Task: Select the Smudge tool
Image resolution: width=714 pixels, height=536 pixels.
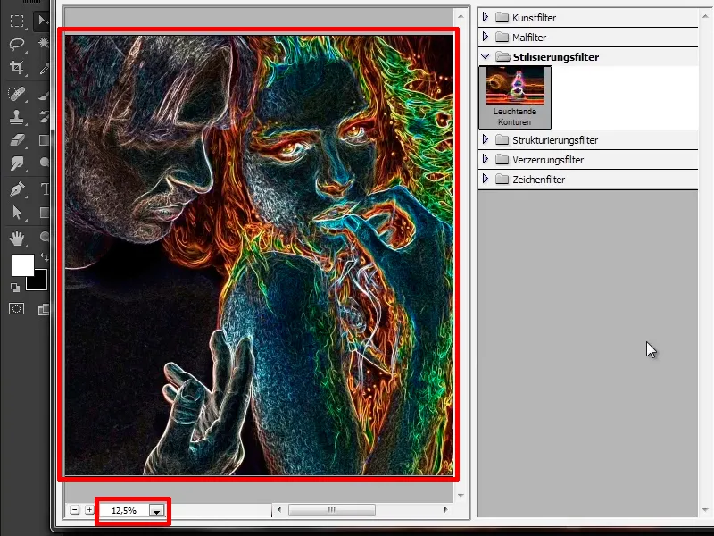Action: (x=17, y=163)
